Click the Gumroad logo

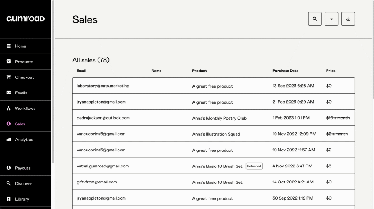click(x=26, y=19)
